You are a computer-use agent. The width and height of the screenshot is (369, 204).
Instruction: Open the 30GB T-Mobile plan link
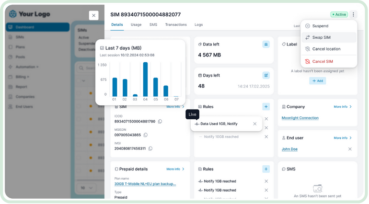[145, 183]
